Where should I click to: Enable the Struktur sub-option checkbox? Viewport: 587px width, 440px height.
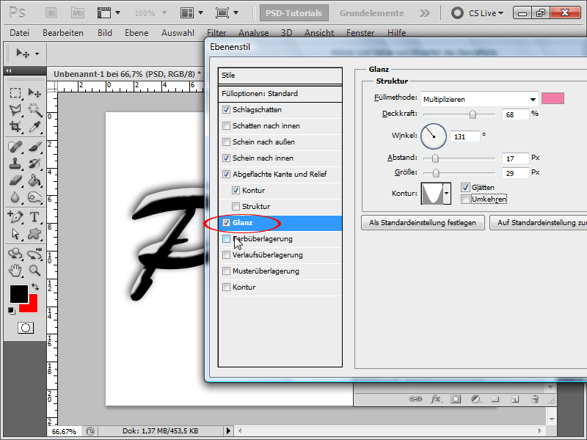pyautogui.click(x=236, y=206)
